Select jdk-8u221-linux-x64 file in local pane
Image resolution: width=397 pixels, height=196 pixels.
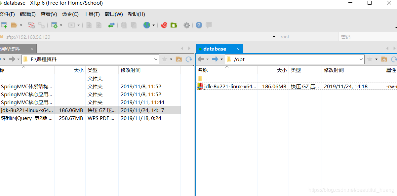(90, 110)
